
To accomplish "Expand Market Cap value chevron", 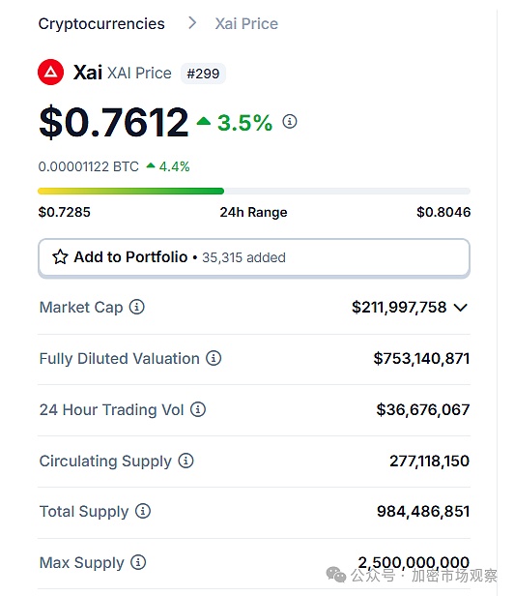I will click(x=461, y=307).
